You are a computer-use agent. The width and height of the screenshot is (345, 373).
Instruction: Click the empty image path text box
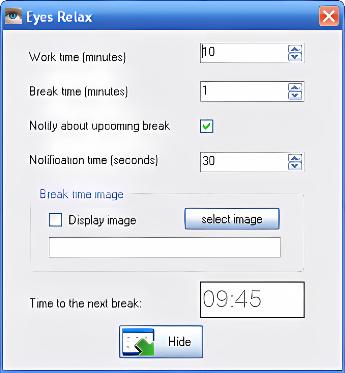[x=164, y=247]
